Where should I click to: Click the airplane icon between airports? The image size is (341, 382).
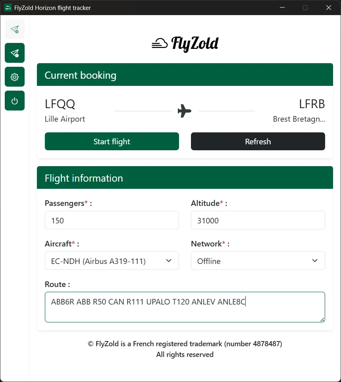185,111
